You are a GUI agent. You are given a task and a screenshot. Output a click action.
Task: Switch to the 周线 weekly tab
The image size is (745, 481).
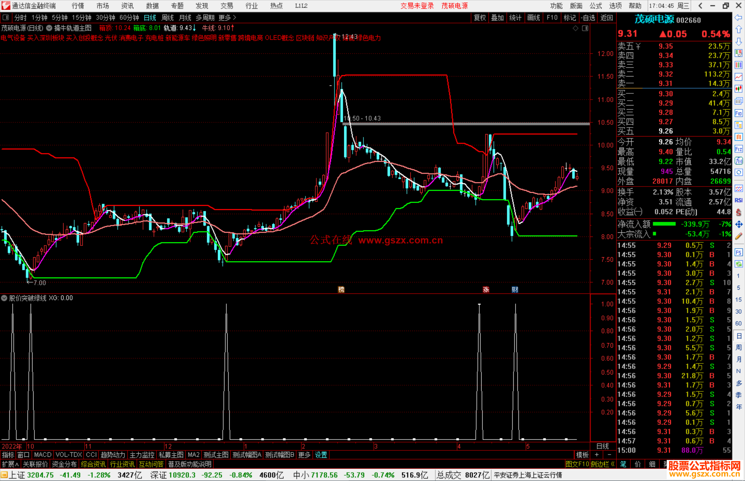pyautogui.click(x=168, y=18)
